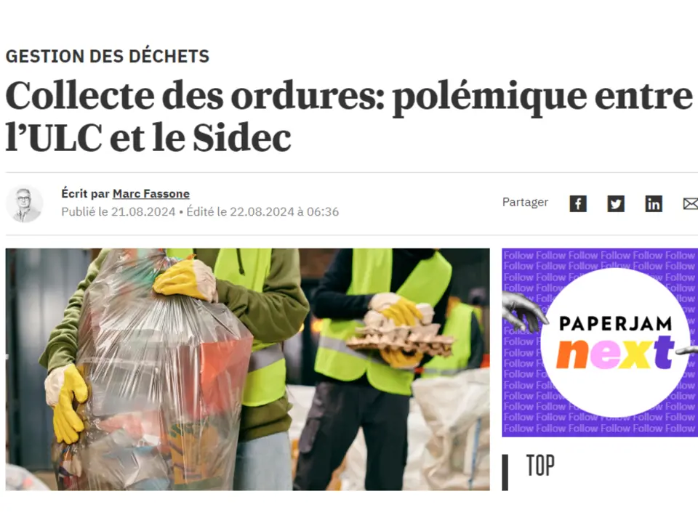Click the colorful next word in ad

click(615, 354)
